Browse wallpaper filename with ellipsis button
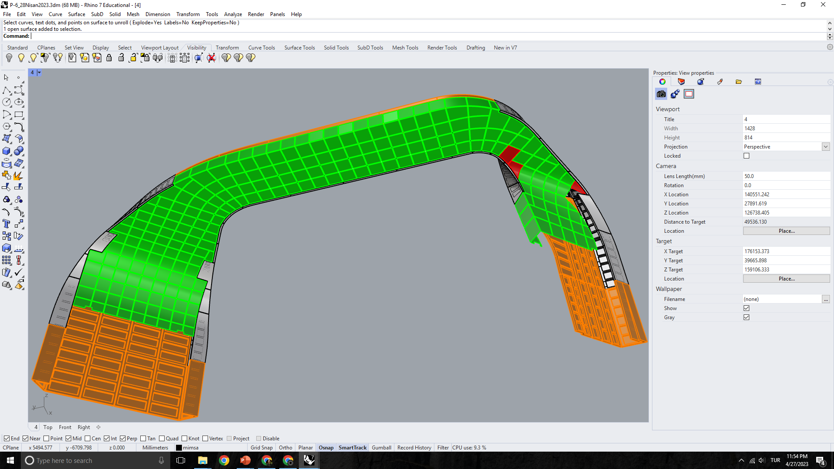Screen dimensions: 834x469 [826, 299]
